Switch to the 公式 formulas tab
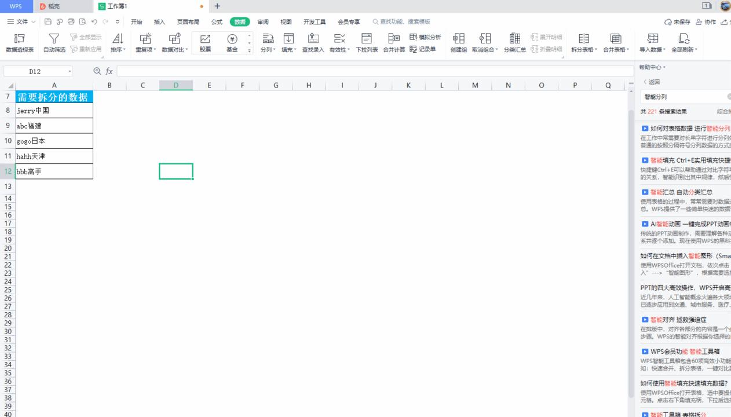The image size is (731, 417). (217, 22)
